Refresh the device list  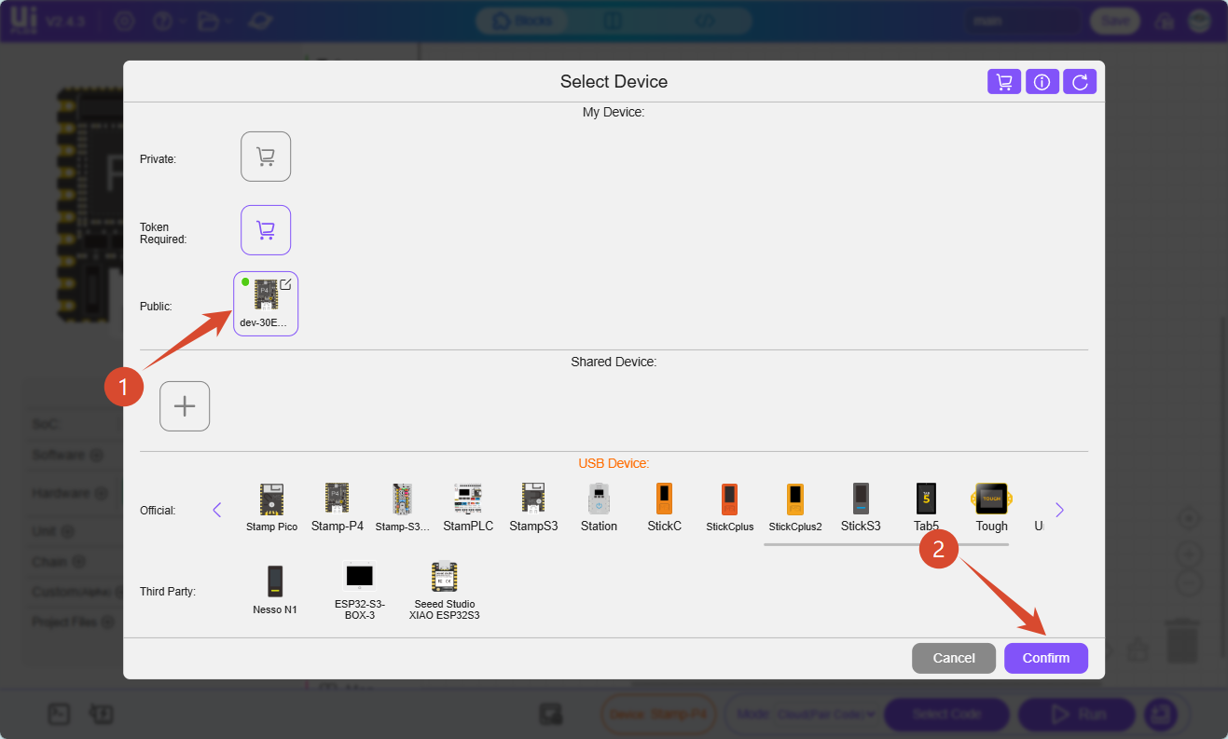point(1080,82)
